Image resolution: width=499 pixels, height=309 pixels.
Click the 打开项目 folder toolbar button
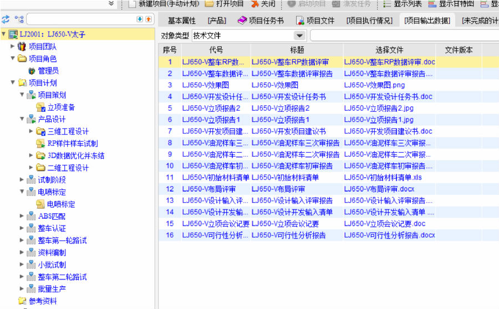click(225, 4)
